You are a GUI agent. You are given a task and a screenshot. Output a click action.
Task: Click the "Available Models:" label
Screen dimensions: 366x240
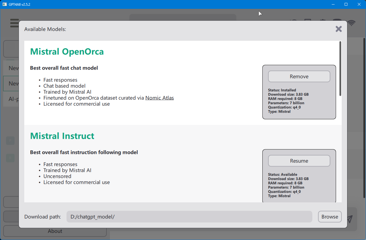click(x=45, y=29)
